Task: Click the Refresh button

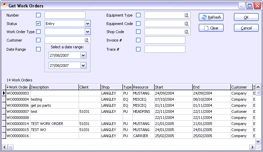Action: click(x=211, y=17)
